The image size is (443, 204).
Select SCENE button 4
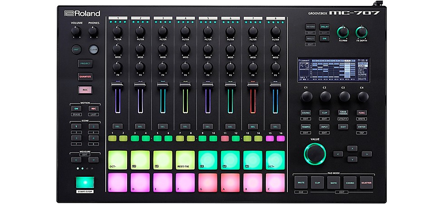94,138
